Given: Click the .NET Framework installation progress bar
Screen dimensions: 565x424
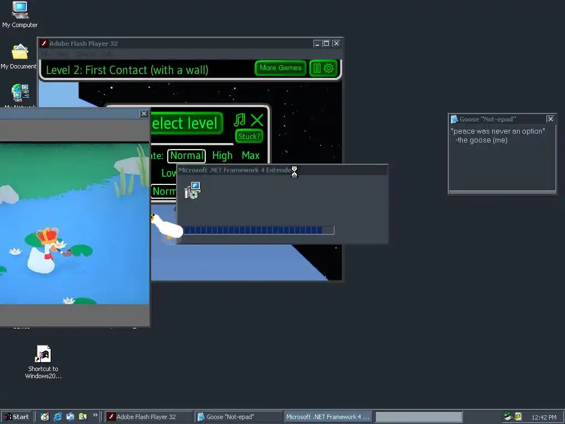Looking at the screenshot, I should pyautogui.click(x=259, y=230).
